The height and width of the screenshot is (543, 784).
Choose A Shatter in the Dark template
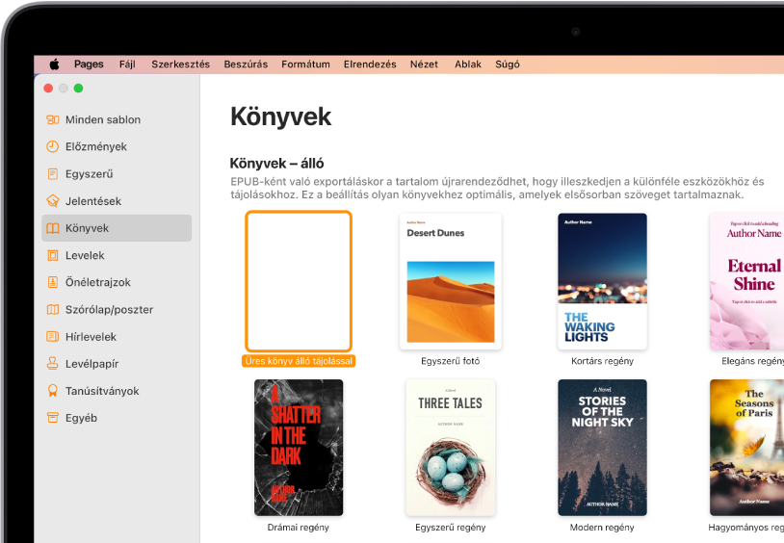(299, 448)
